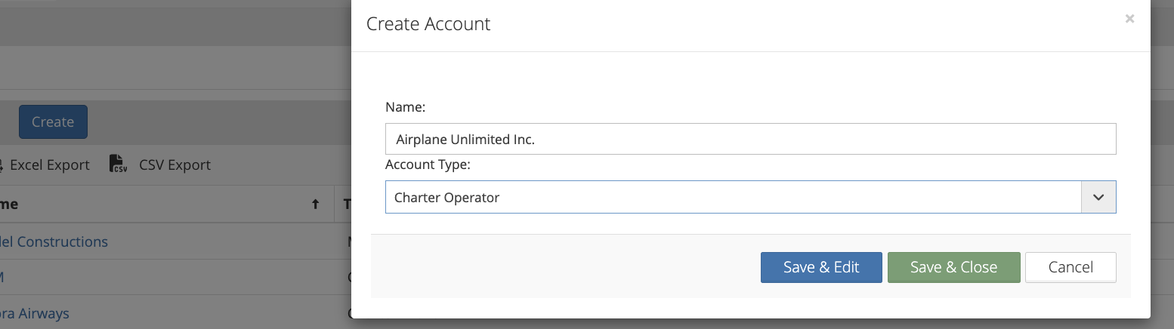This screenshot has height=329, width=1174.
Task: Close the Create Account dialog with X
Action: point(1129,19)
